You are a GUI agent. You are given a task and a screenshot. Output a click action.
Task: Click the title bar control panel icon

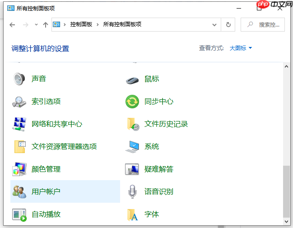pyautogui.click(x=11, y=8)
